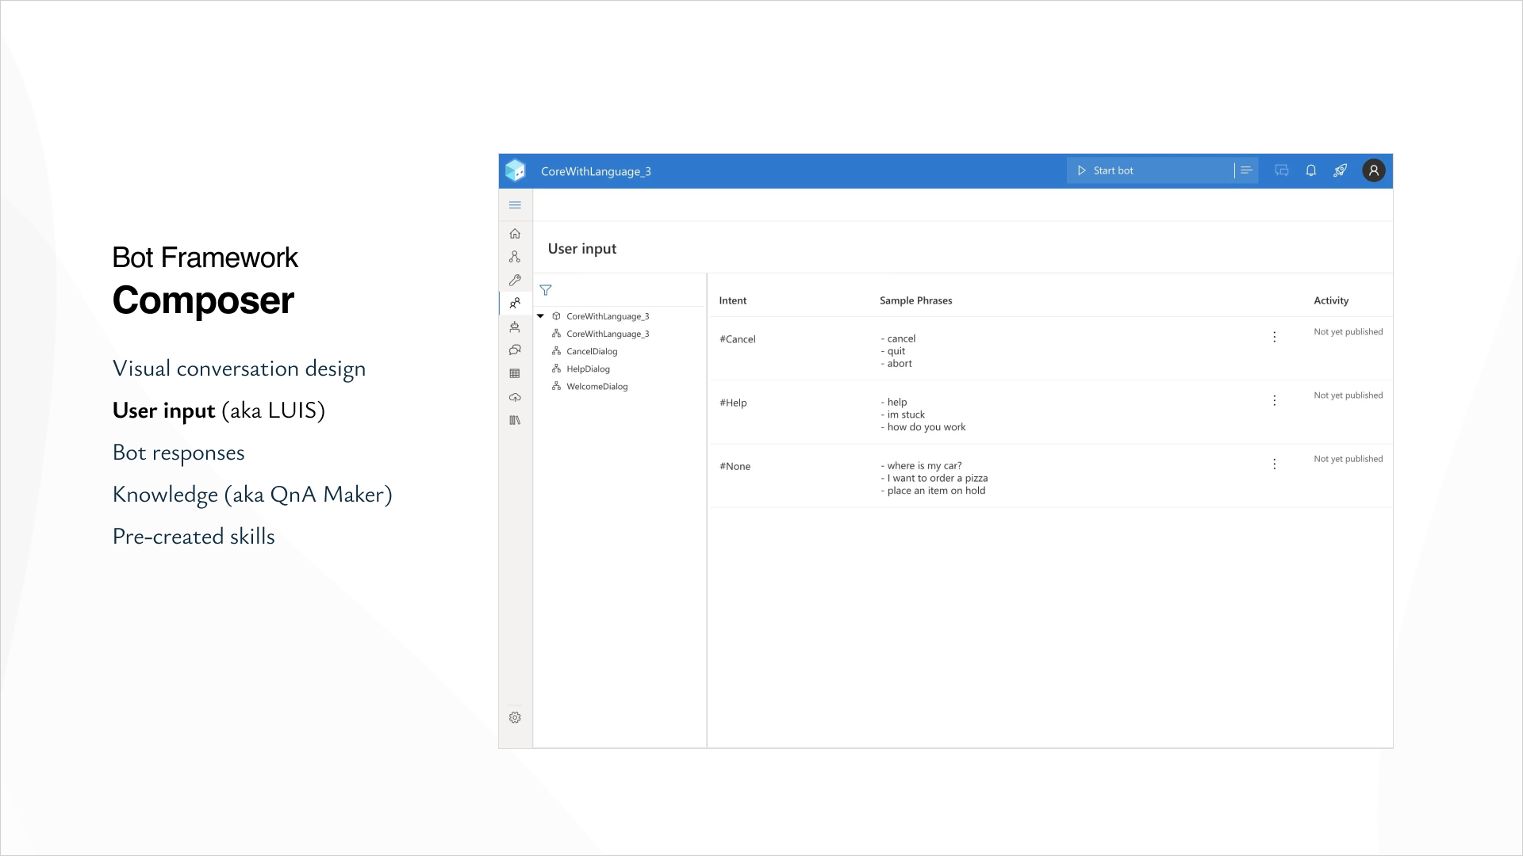Click the Activity column header

coord(1331,300)
